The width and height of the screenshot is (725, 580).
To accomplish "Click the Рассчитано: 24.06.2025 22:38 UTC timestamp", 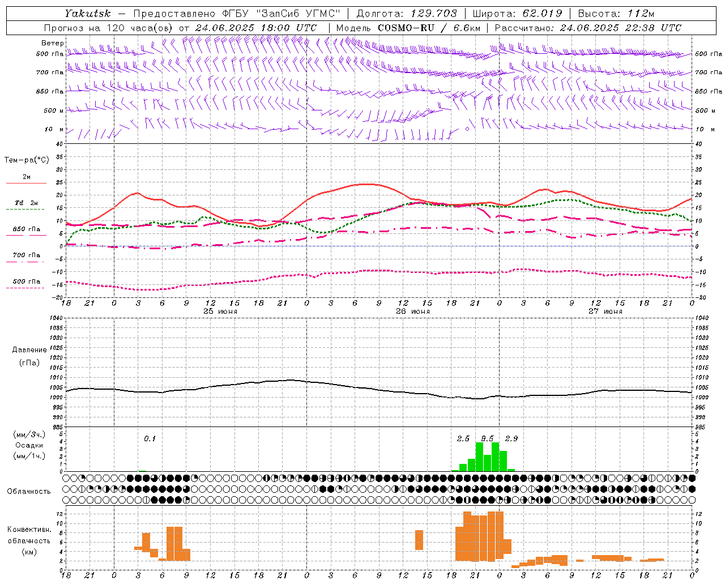I will click(x=588, y=28).
